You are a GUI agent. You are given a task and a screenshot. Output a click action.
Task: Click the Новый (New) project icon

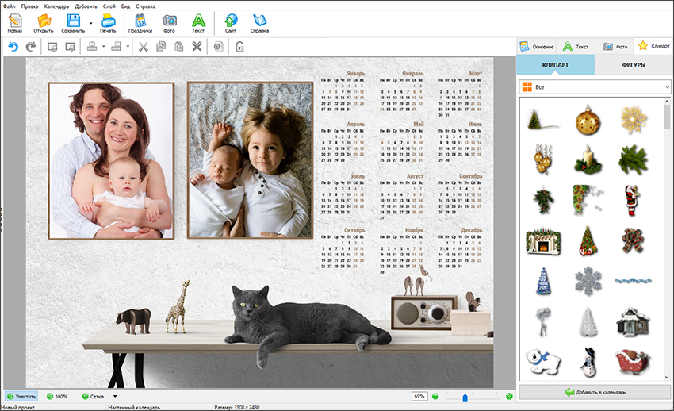click(x=14, y=23)
